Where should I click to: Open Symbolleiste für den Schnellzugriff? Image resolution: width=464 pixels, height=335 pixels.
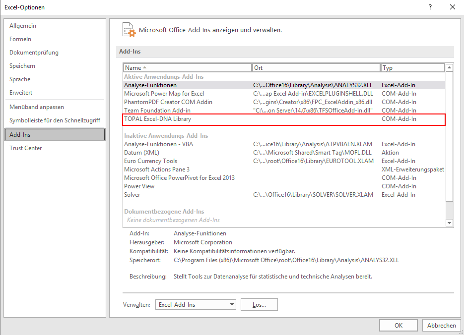coord(55,120)
